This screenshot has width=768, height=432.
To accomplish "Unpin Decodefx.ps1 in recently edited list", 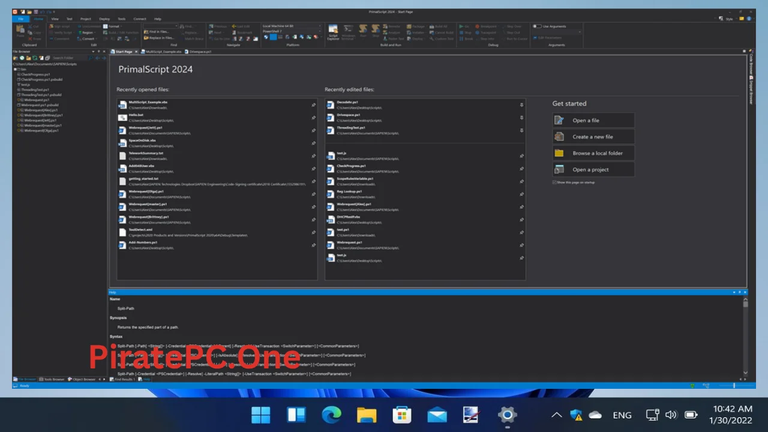I will coord(521,105).
